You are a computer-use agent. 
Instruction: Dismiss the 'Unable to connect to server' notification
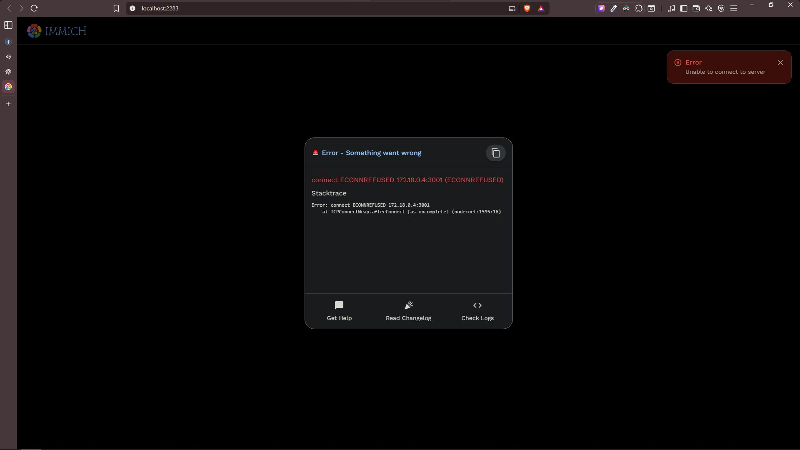pyautogui.click(x=780, y=62)
